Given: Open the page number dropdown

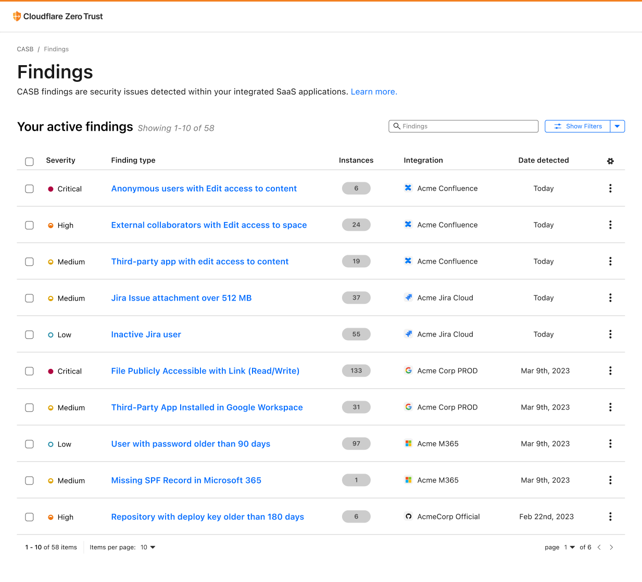Looking at the screenshot, I should pyautogui.click(x=569, y=547).
